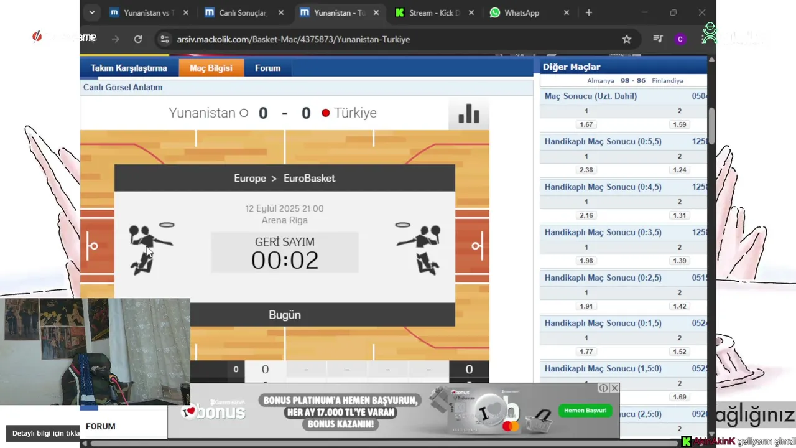Image resolution: width=796 pixels, height=448 pixels.
Task: Close the Bonus Platinum ad
Action: pyautogui.click(x=614, y=388)
